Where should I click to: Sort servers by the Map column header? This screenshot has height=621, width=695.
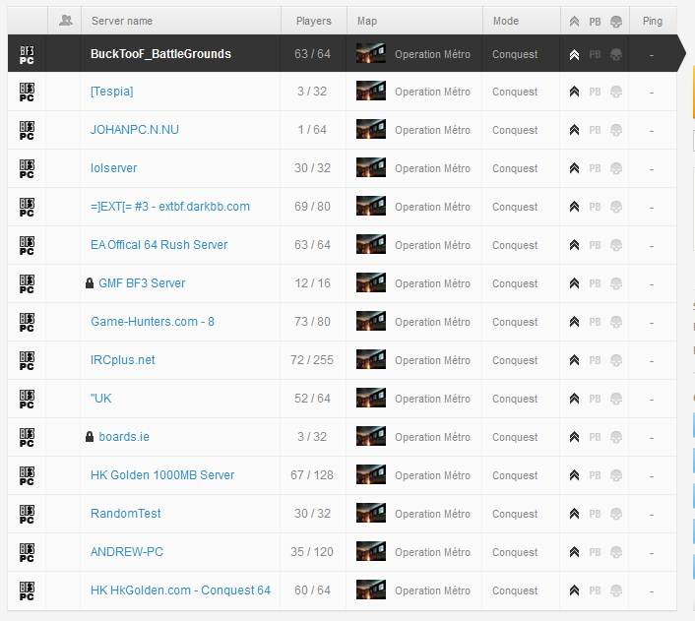pos(366,21)
